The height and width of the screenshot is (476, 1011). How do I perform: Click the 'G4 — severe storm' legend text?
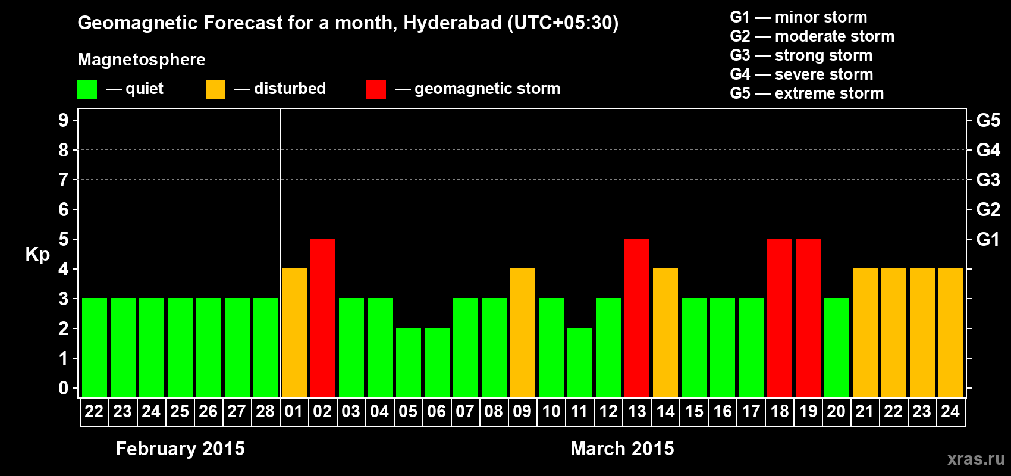pos(802,74)
